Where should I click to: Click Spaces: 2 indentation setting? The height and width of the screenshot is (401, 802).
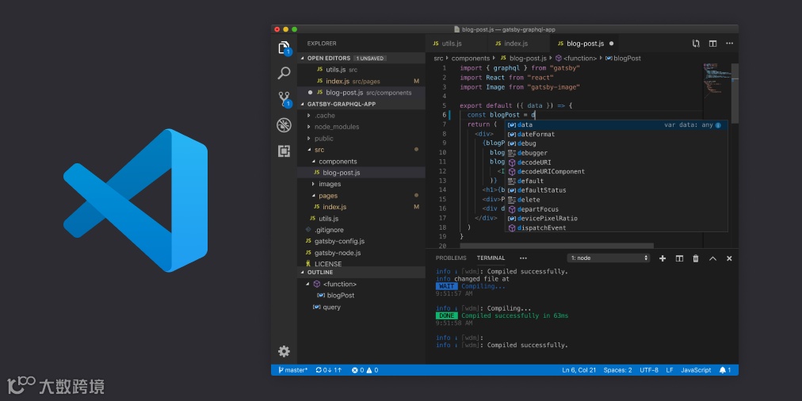[617, 370]
